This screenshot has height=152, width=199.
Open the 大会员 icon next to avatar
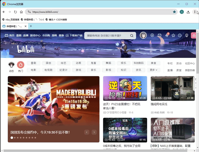[152, 35]
